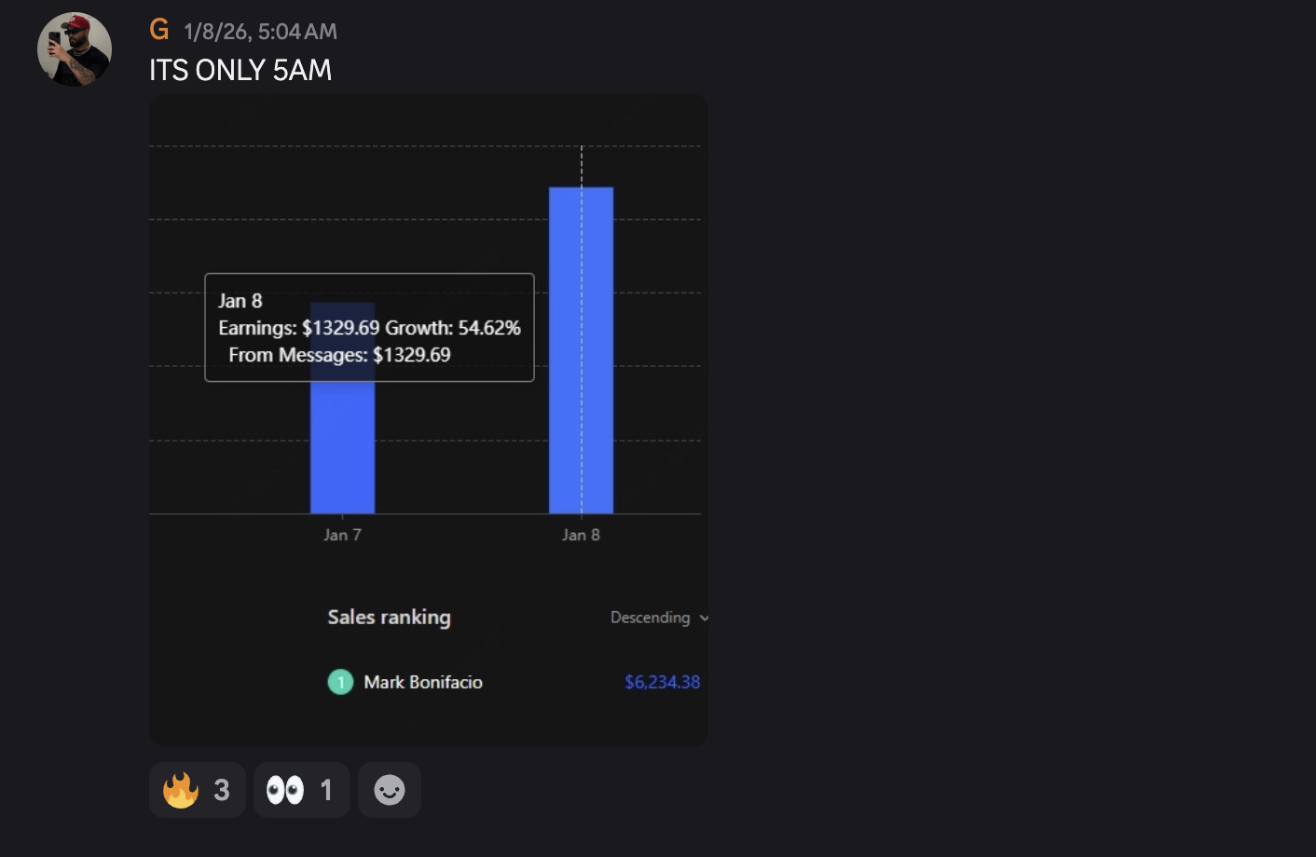1316x857 pixels.
Task: Open G's profile avatar picture
Action: click(75, 49)
